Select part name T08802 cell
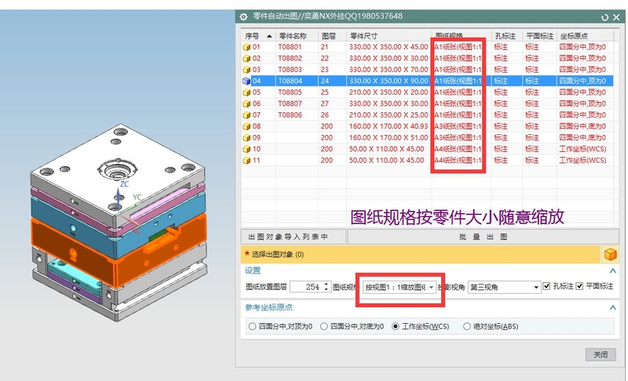628x381 pixels. [290, 58]
